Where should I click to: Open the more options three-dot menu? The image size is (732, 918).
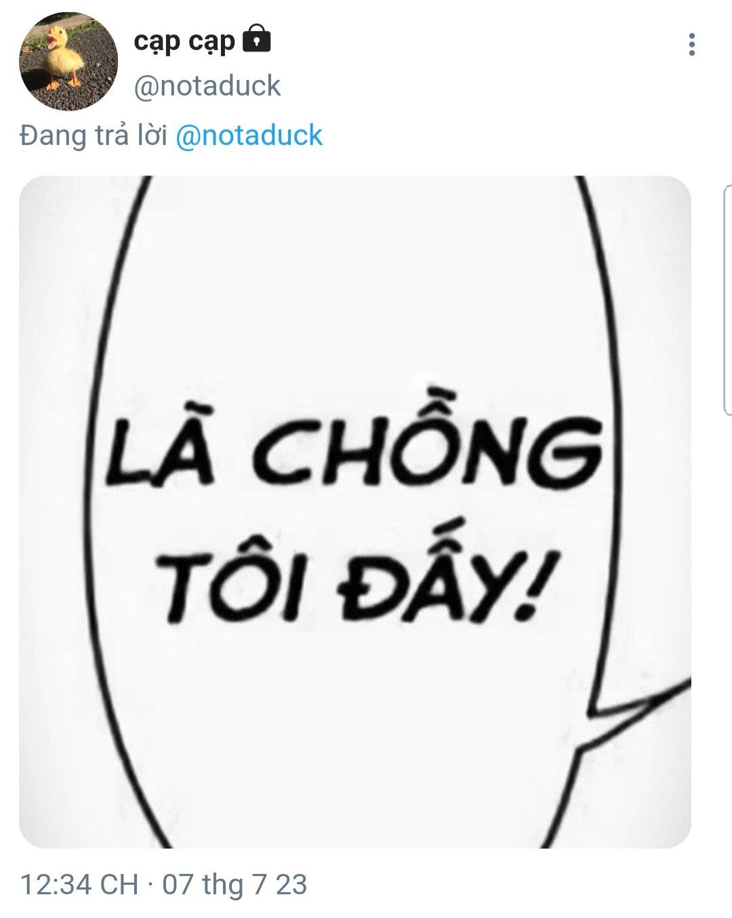click(x=691, y=45)
